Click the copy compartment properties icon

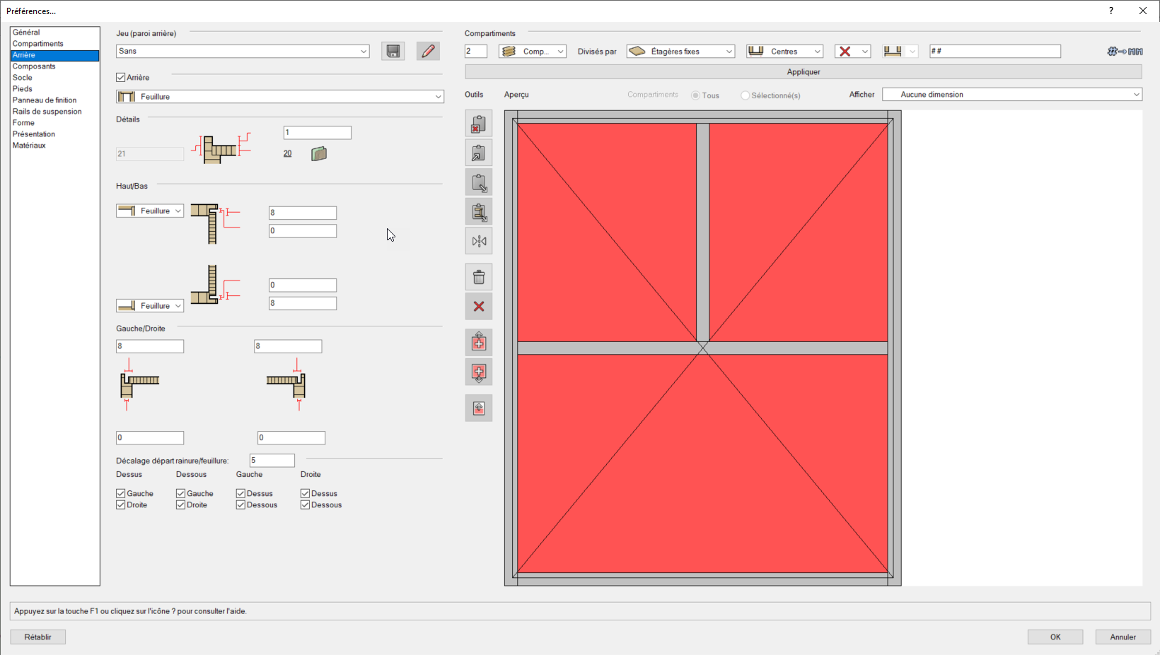(x=479, y=152)
